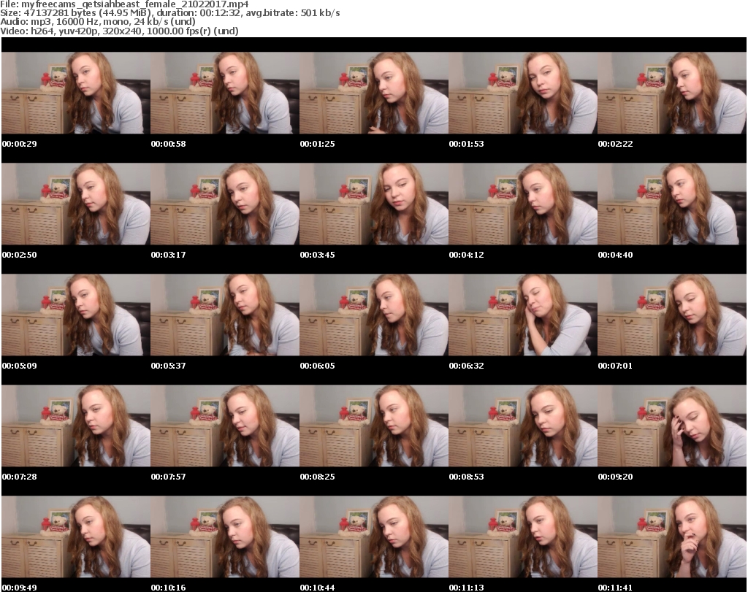748x592 pixels.
Task: Click the thumbnail at timestamp 00:11:41
Action: click(672, 537)
